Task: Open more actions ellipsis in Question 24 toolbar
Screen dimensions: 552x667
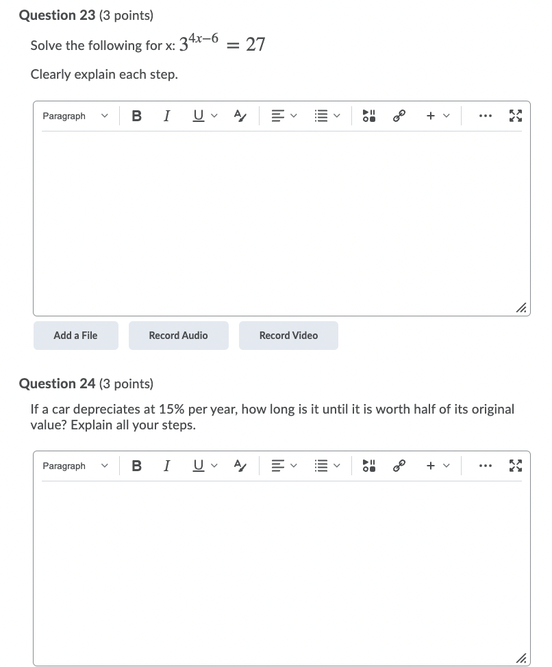Action: 486,466
